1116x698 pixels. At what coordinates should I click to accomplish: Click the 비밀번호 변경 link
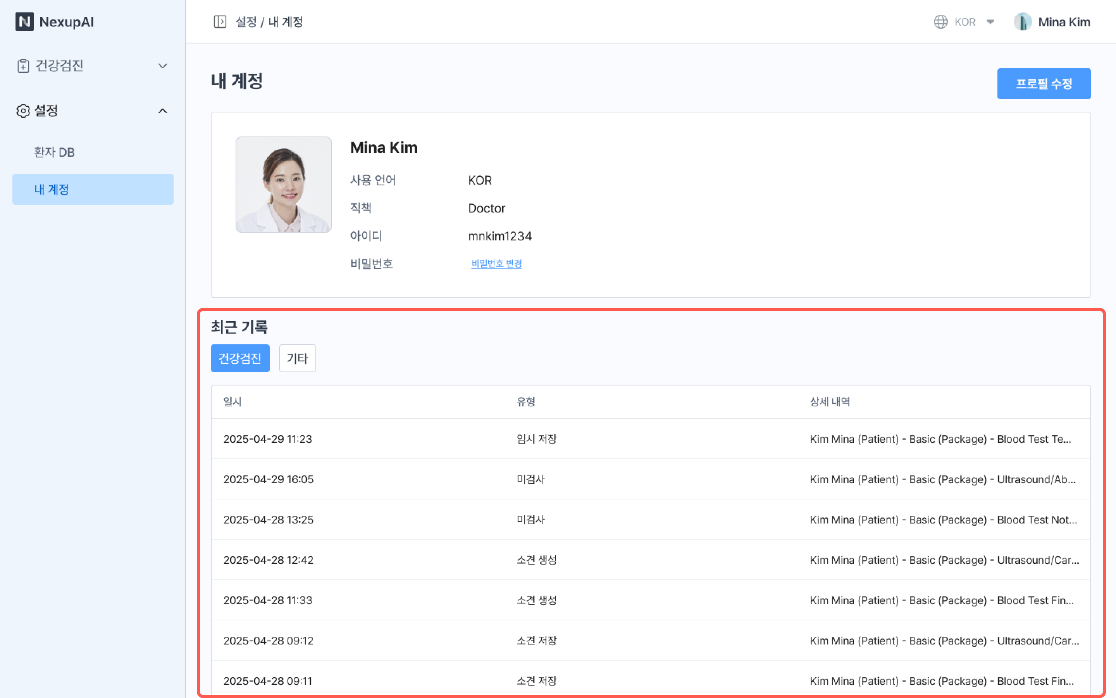pos(496,264)
